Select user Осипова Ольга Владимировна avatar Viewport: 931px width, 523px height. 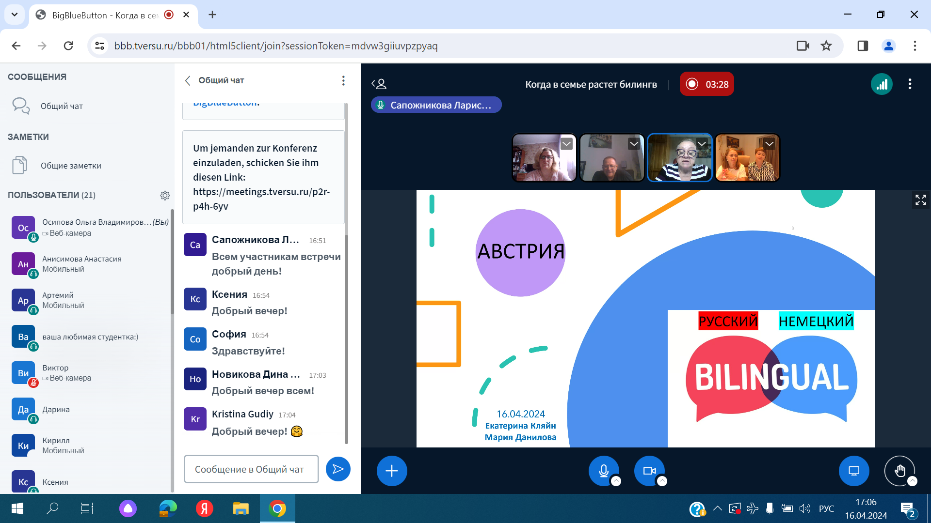pos(23,228)
